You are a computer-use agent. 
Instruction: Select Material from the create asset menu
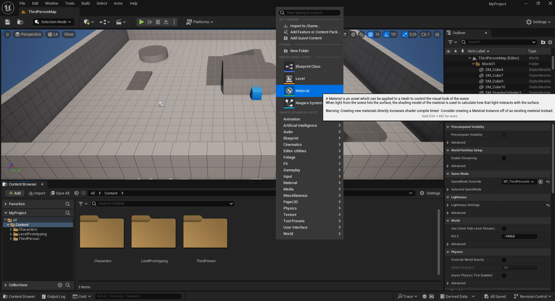[302, 91]
